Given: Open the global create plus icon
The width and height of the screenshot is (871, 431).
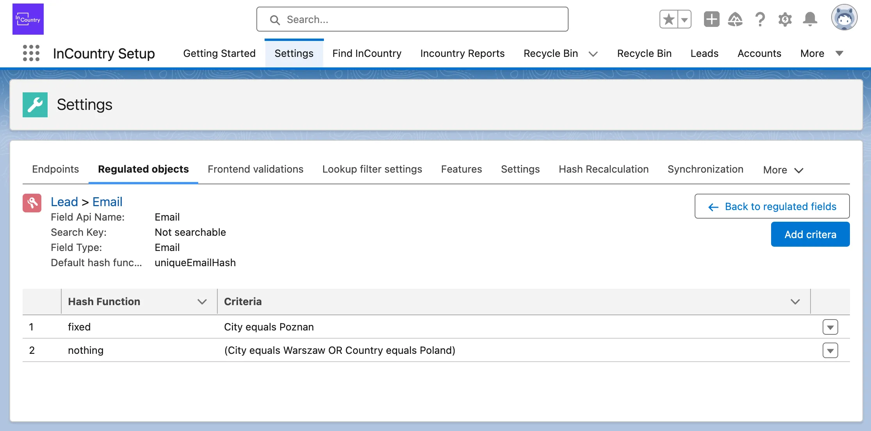Looking at the screenshot, I should pos(711,19).
